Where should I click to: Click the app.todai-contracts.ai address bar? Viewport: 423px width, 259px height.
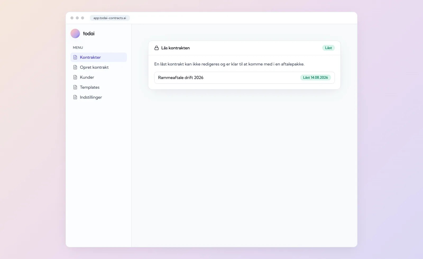pos(110,18)
